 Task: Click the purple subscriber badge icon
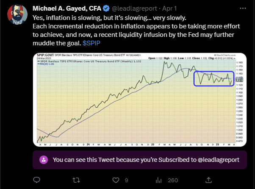point(44,160)
